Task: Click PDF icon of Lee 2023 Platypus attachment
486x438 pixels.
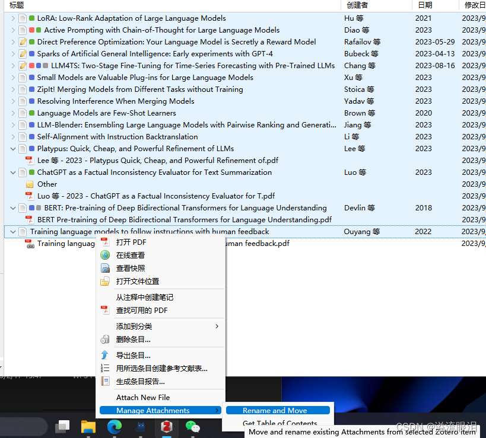Action: [x=29, y=161]
